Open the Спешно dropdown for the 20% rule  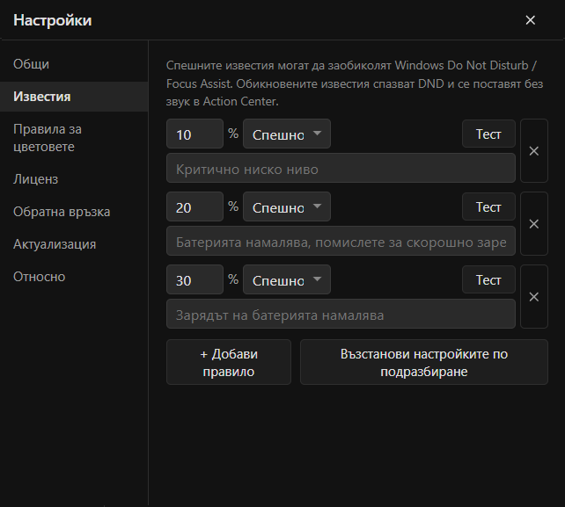point(287,206)
